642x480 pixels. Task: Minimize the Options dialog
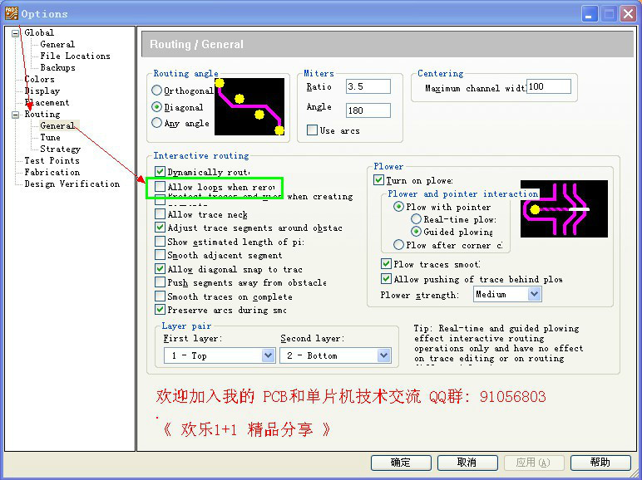click(x=589, y=14)
